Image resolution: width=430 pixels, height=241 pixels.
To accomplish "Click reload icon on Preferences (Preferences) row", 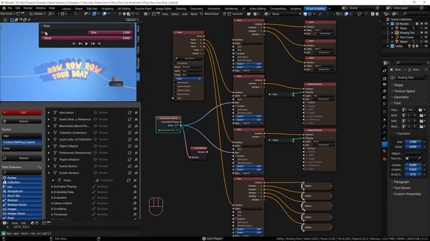I will pyautogui.click(x=130, y=153).
